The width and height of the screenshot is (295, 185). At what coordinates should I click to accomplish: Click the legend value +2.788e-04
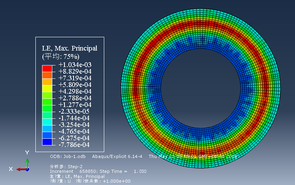tap(75, 98)
